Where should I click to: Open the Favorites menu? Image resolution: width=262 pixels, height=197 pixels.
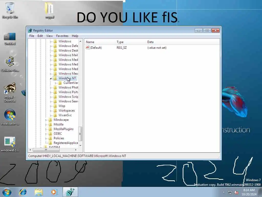[x=62, y=36]
